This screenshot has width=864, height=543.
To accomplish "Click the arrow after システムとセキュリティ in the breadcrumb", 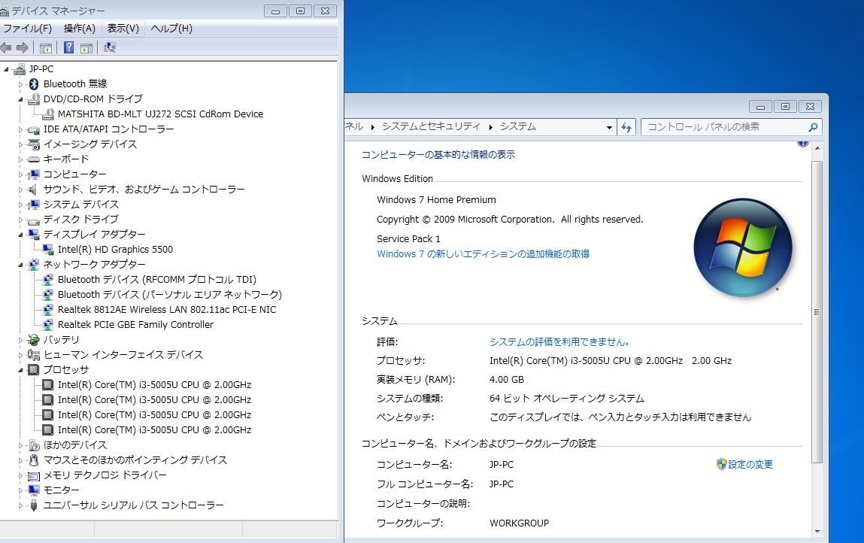I will click(x=490, y=127).
